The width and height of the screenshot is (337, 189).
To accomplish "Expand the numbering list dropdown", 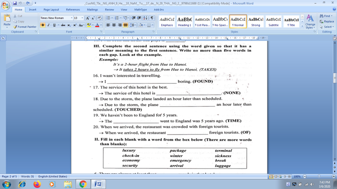I will click(x=120, y=18).
